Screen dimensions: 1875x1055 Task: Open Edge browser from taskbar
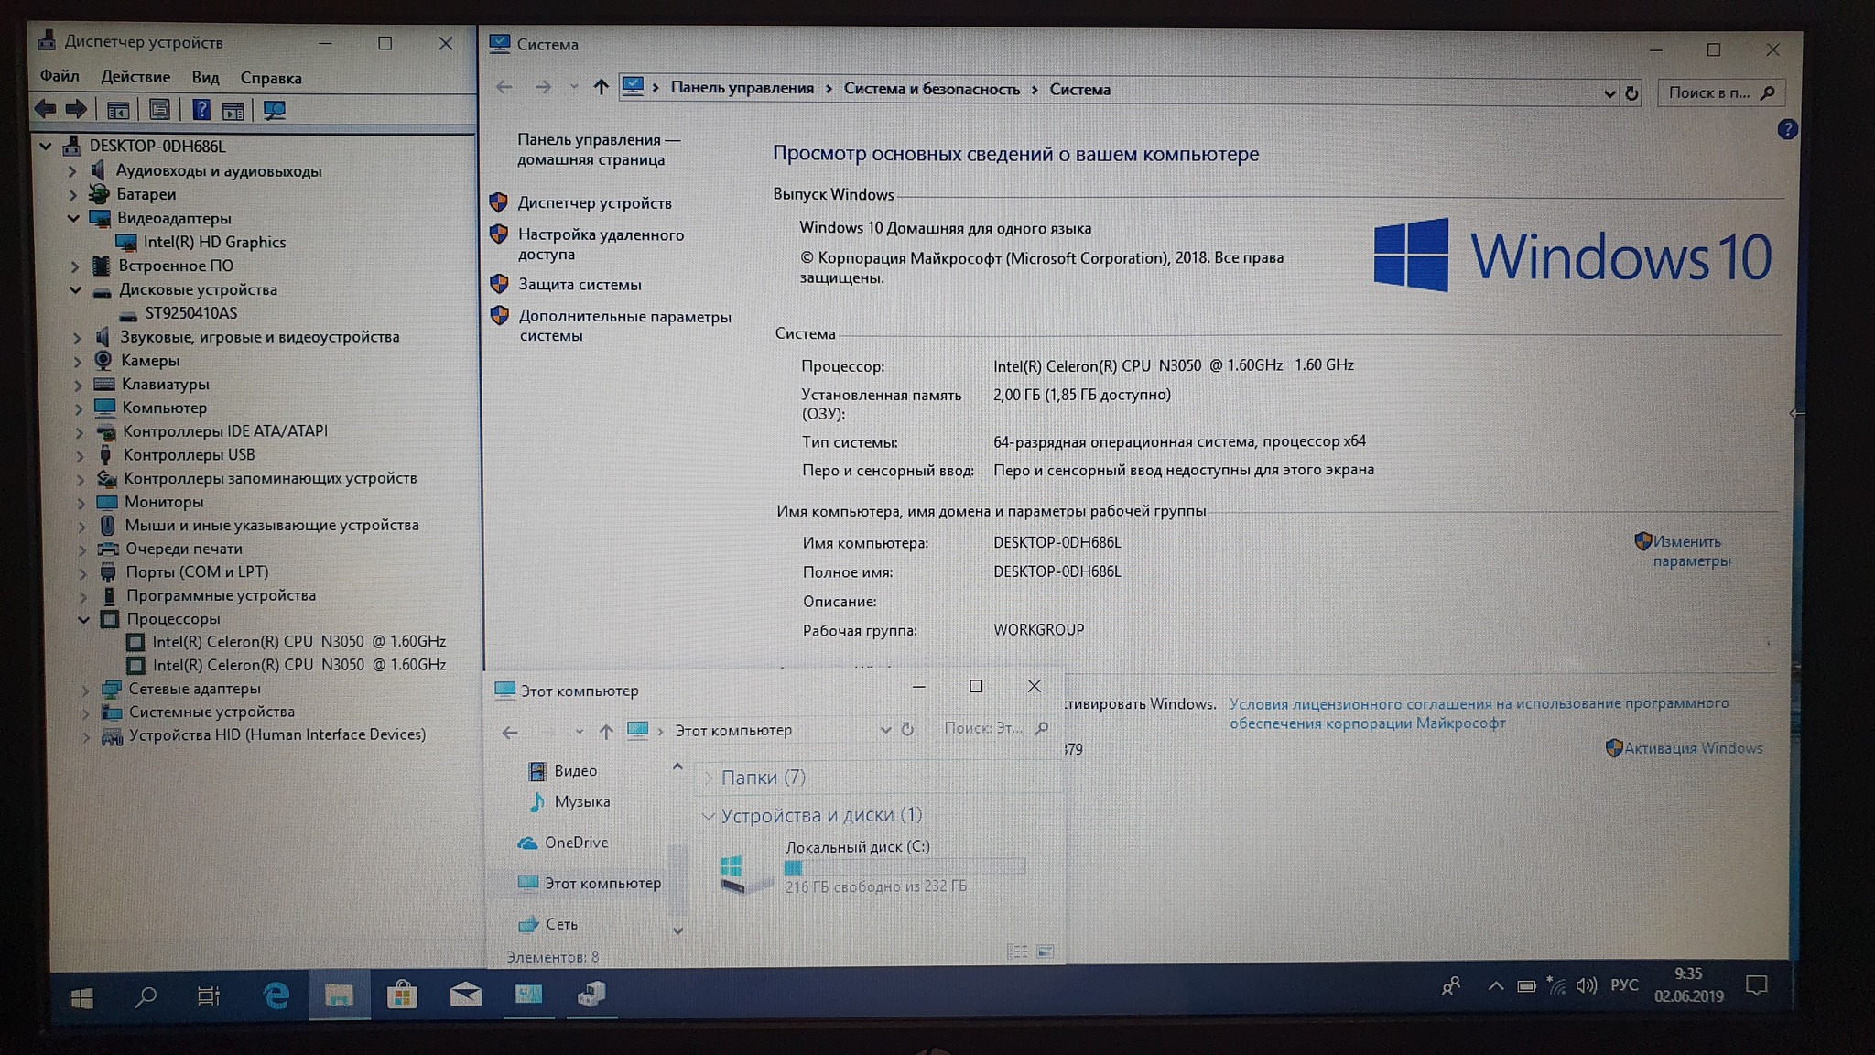[276, 995]
